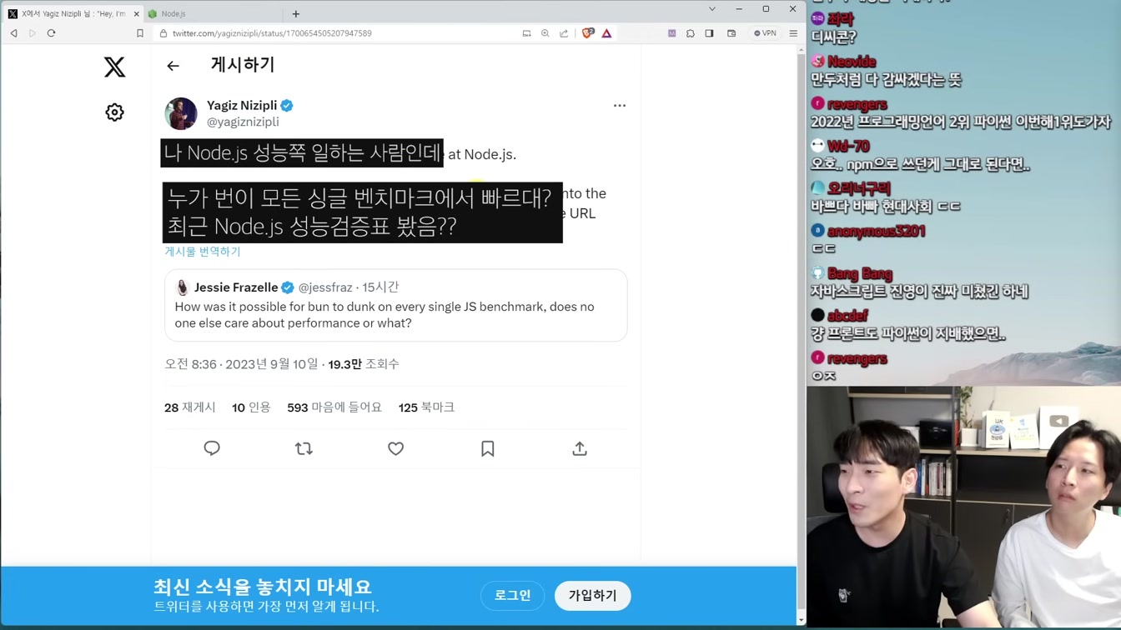This screenshot has height=630, width=1121.
Task: Open the three-dot menu on the post
Action: click(x=619, y=106)
